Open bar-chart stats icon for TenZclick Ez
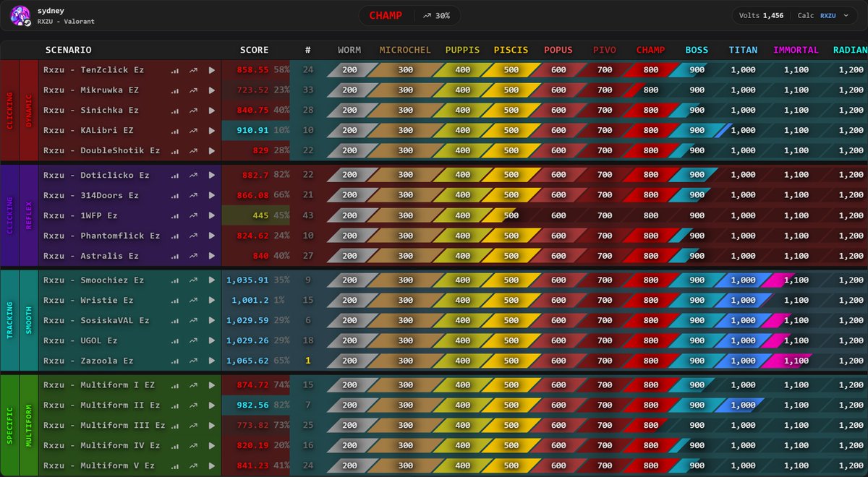The width and height of the screenshot is (868, 477). pos(175,70)
